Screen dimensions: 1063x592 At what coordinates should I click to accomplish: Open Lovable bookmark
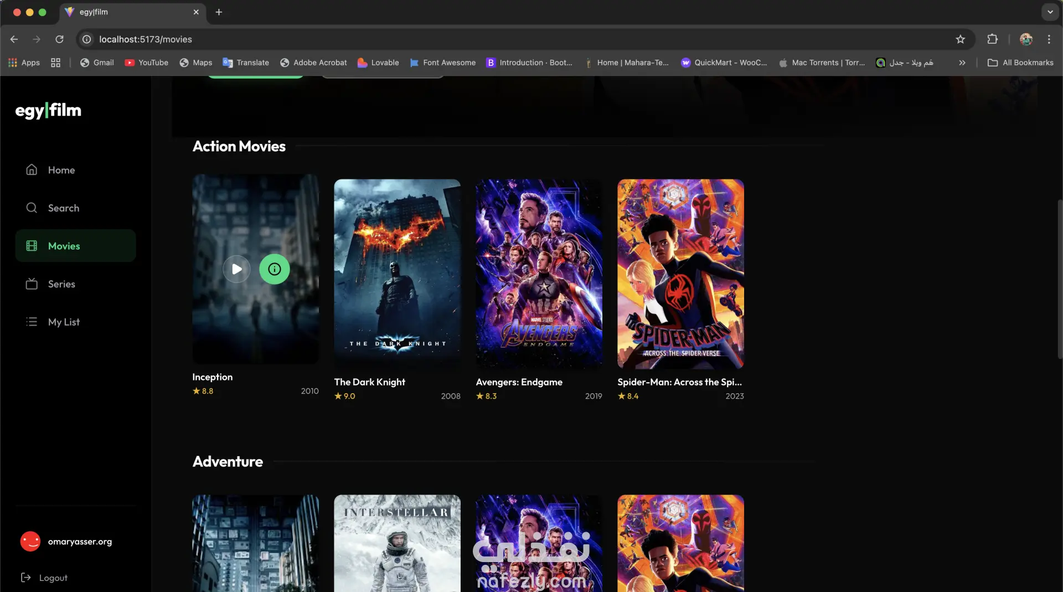(x=378, y=63)
